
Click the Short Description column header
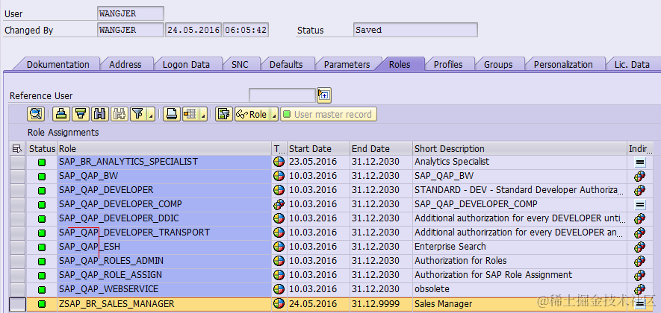coord(520,148)
